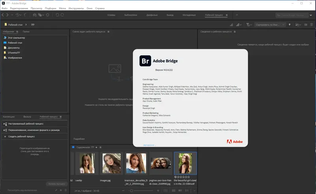Open the Содержимое panel menu icon

click(100, 147)
